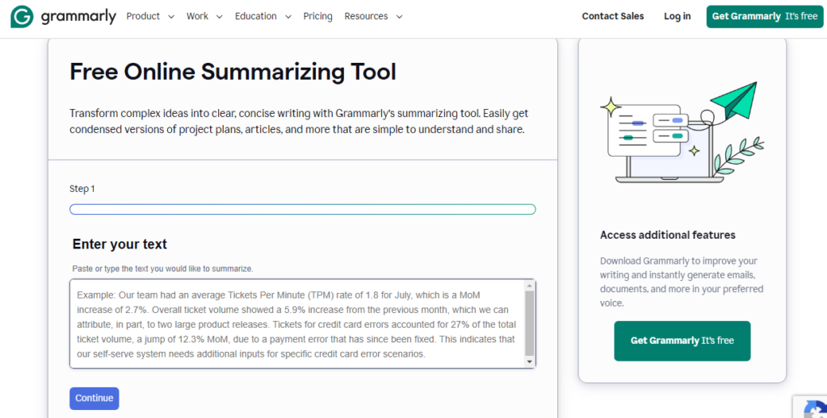Click the Contact Sales link
The width and height of the screenshot is (827, 418).
pyautogui.click(x=613, y=16)
